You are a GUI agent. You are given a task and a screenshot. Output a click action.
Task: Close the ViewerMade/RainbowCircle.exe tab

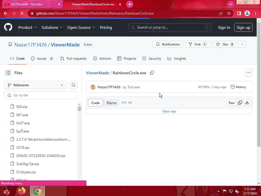click(120, 4)
